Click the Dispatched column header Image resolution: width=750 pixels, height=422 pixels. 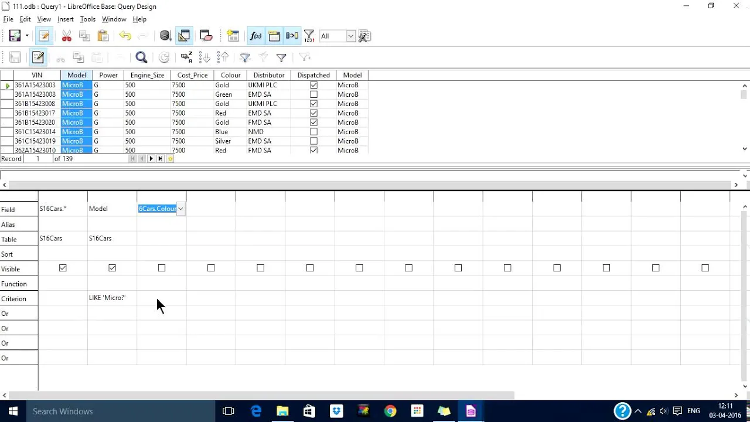click(313, 75)
